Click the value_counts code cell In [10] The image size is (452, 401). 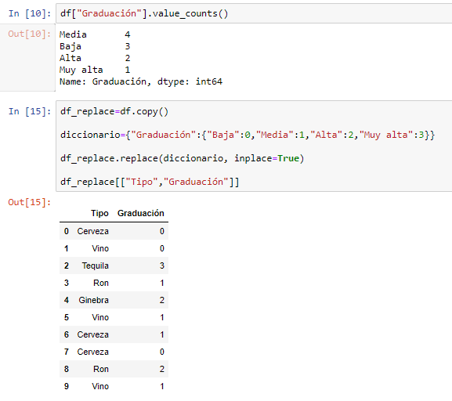pos(254,13)
